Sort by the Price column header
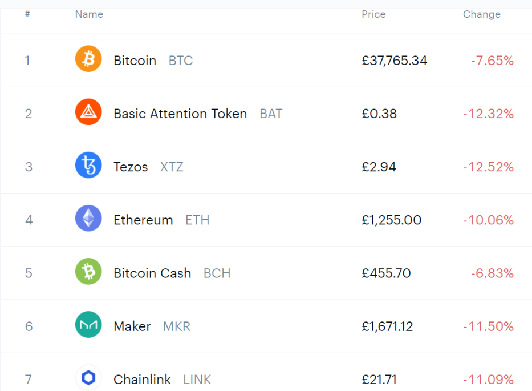The width and height of the screenshot is (532, 391). click(x=373, y=14)
